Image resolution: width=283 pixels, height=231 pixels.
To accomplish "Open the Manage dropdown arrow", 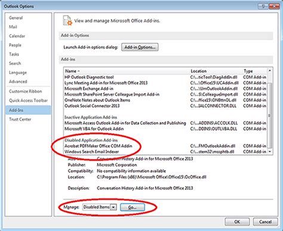I will [113, 207].
